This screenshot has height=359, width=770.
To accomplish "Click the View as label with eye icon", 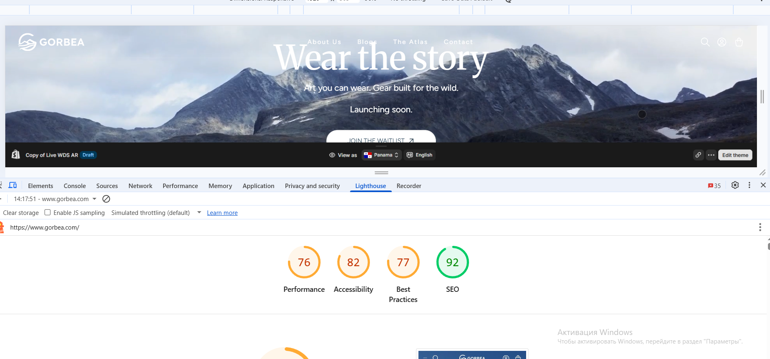I will 343,155.
